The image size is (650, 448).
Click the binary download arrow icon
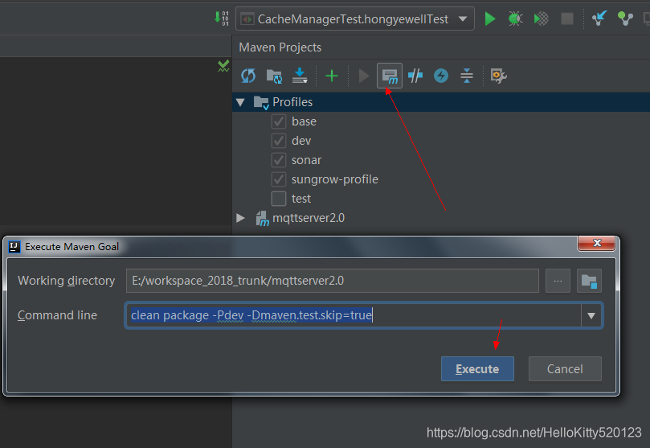coord(222,18)
